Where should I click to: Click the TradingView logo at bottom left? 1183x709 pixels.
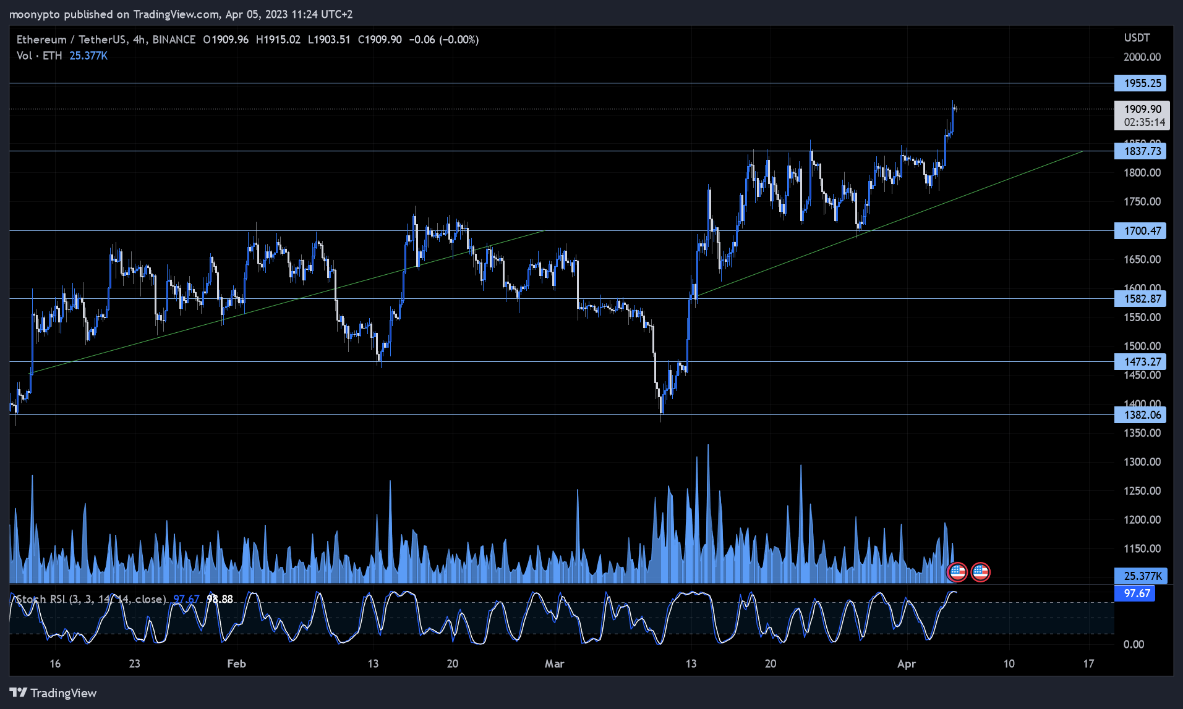click(x=53, y=693)
